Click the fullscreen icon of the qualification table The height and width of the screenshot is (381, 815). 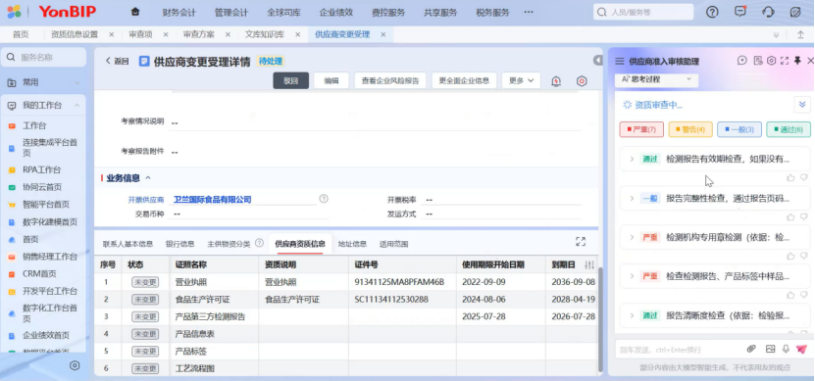[581, 241]
